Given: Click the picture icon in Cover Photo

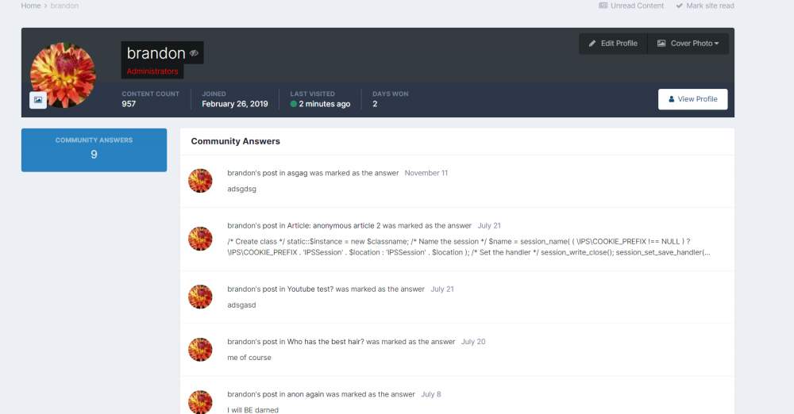Looking at the screenshot, I should 661,44.
